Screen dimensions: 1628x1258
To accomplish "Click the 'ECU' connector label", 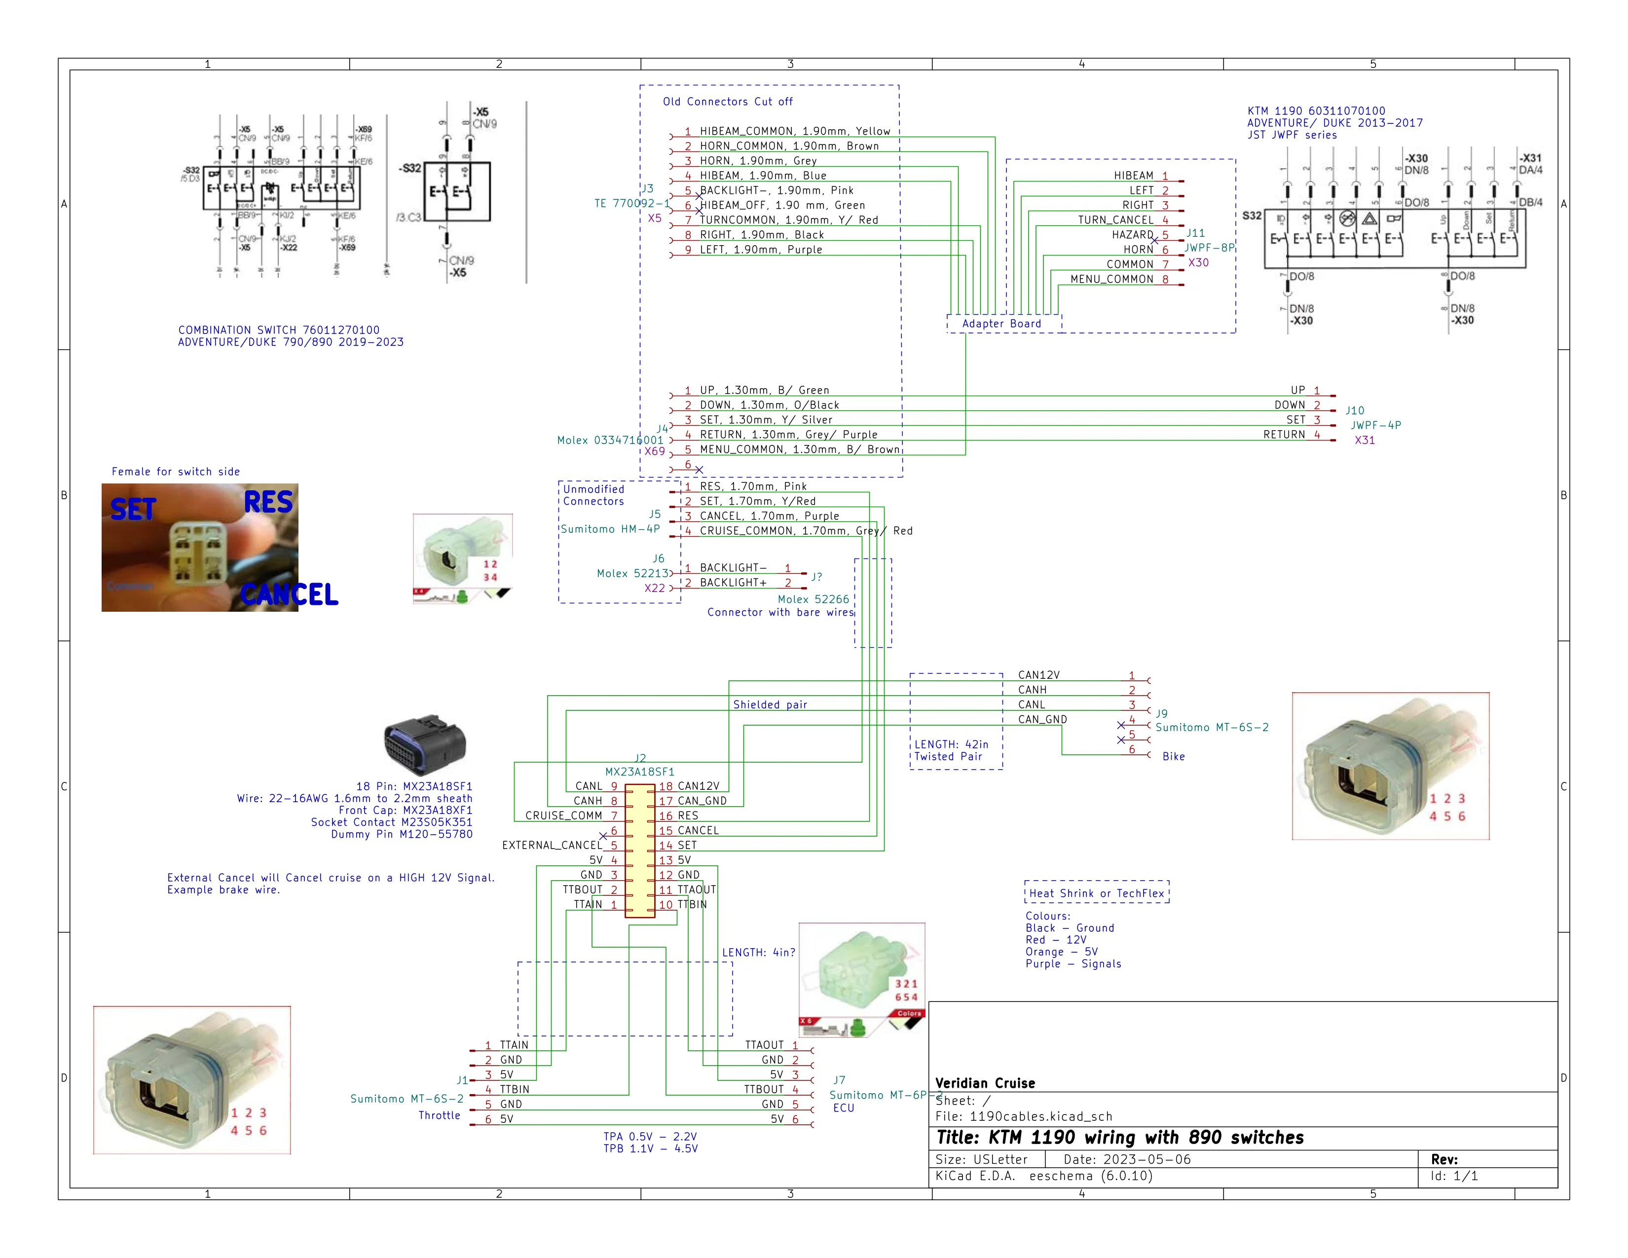I will [844, 1108].
